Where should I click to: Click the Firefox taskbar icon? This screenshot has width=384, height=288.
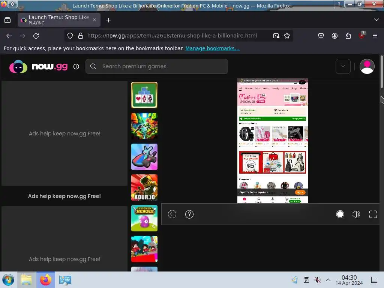pyautogui.click(x=45, y=280)
